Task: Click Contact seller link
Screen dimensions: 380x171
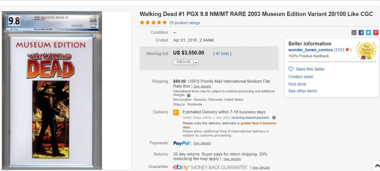Action: coord(301,77)
